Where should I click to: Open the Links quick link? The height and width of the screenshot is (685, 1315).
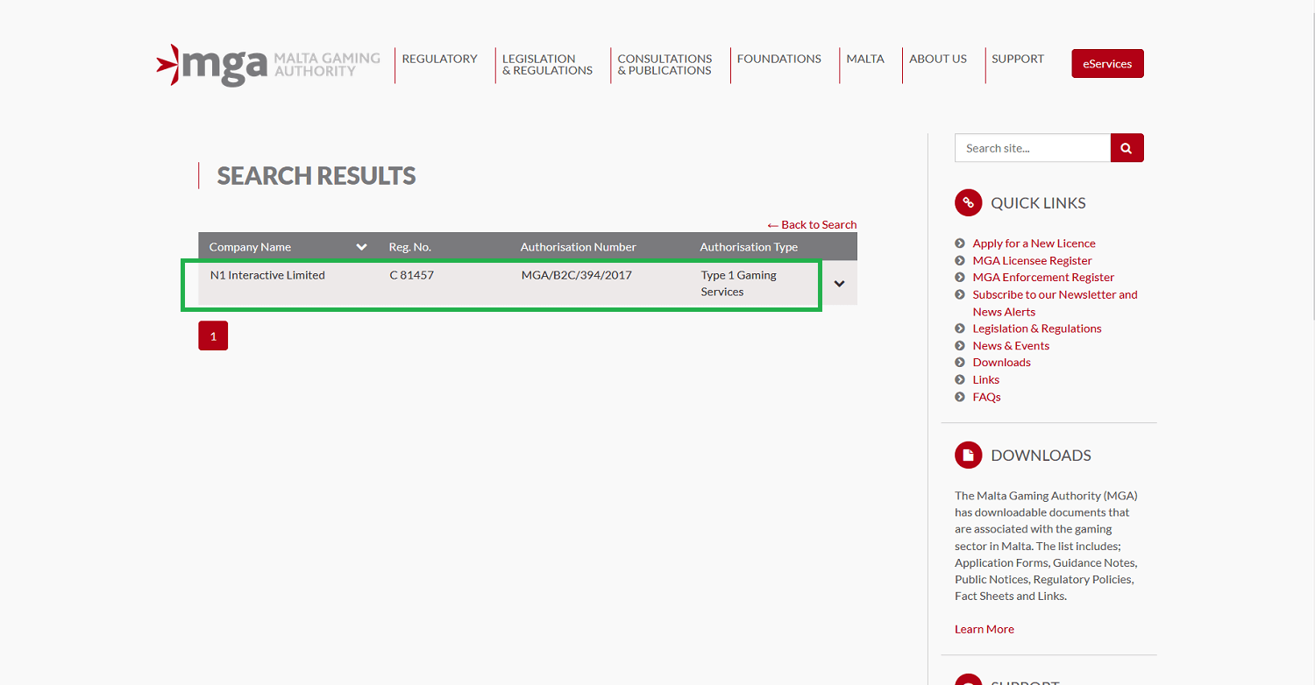(x=985, y=379)
